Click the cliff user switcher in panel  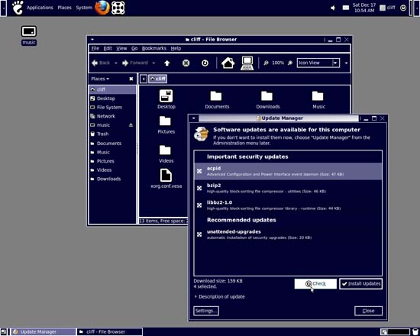pyautogui.click(x=388, y=8)
